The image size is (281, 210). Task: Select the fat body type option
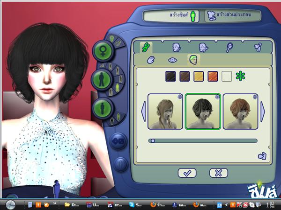click(112, 121)
